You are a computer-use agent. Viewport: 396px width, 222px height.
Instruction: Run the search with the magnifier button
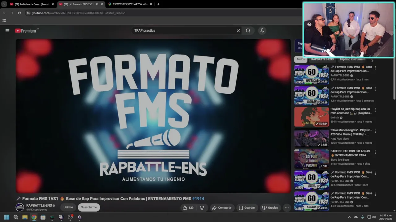coord(248,31)
